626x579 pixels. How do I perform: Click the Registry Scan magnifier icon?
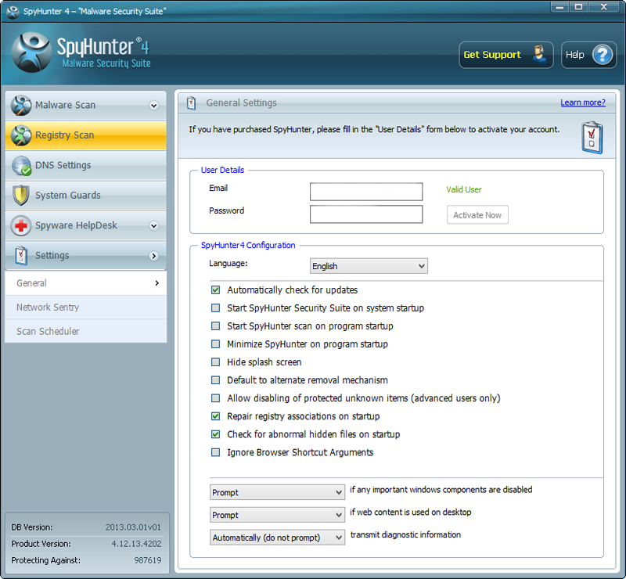coord(22,135)
